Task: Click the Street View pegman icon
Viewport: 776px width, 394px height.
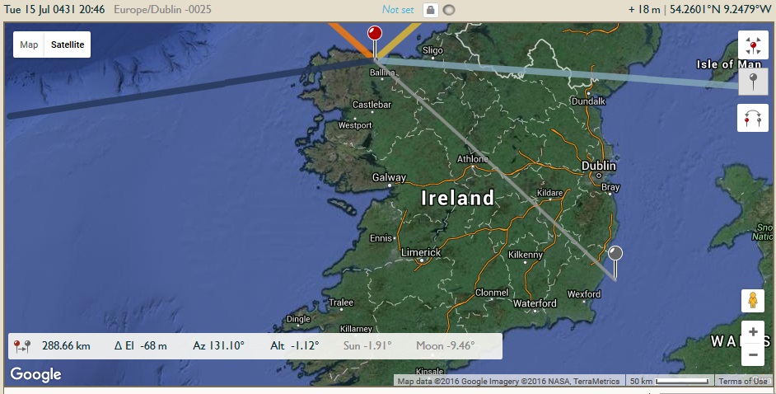Action: 752,302
